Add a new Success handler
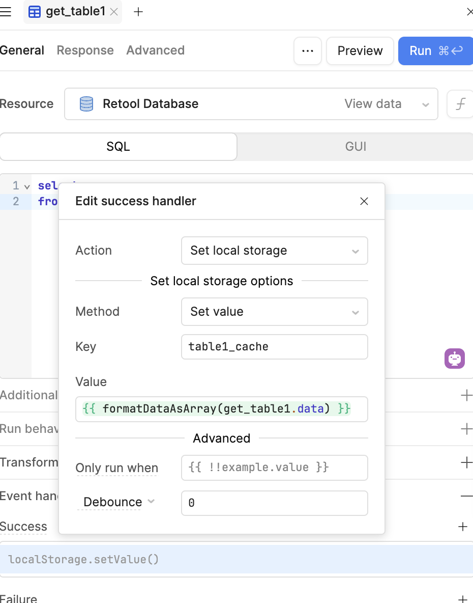The width and height of the screenshot is (473, 603). (463, 527)
